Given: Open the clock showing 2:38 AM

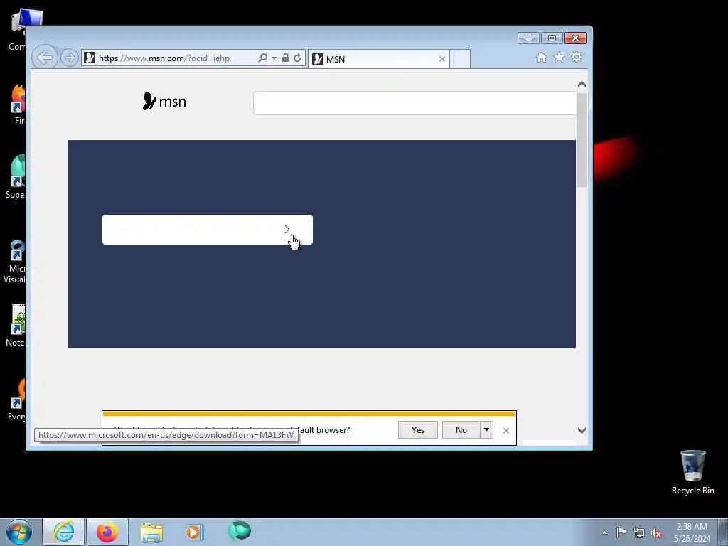Looking at the screenshot, I should coord(692,532).
